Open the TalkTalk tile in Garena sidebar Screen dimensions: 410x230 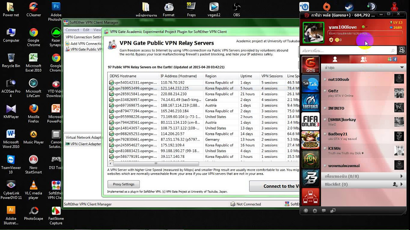pos(310,84)
